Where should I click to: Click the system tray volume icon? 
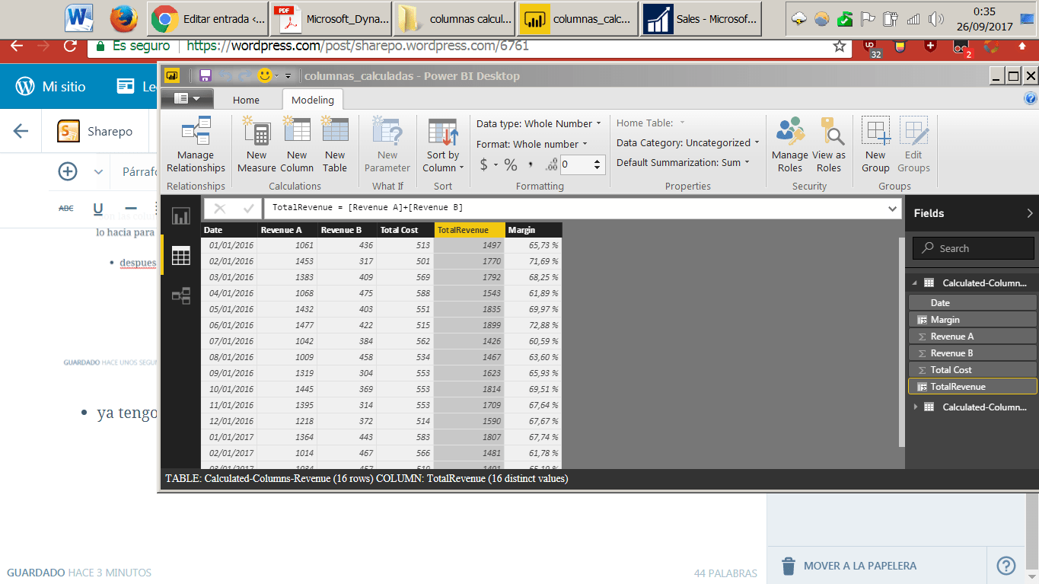935,19
